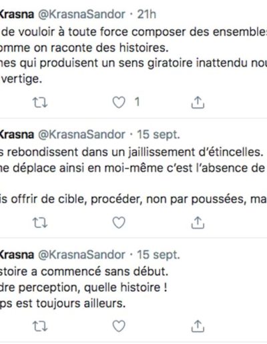Image resolution: width=267 pixels, height=344 pixels.
Task: Open '15 sept.' timestamp of 'sans début' tweet
Action: pyautogui.click(x=158, y=255)
